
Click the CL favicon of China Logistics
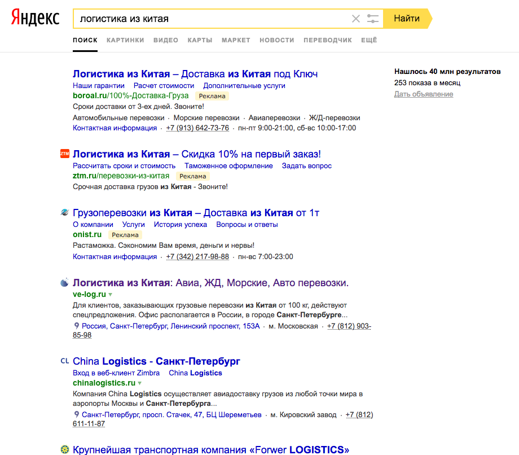(x=64, y=361)
